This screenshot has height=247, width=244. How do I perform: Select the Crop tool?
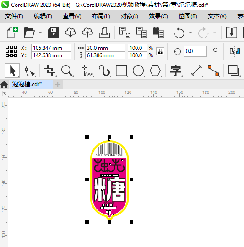pyautogui.click(x=50, y=71)
